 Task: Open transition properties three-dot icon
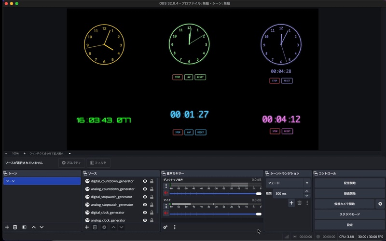(x=307, y=203)
